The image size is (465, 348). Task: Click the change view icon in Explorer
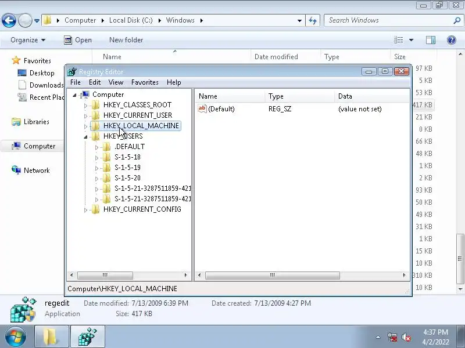click(x=398, y=39)
